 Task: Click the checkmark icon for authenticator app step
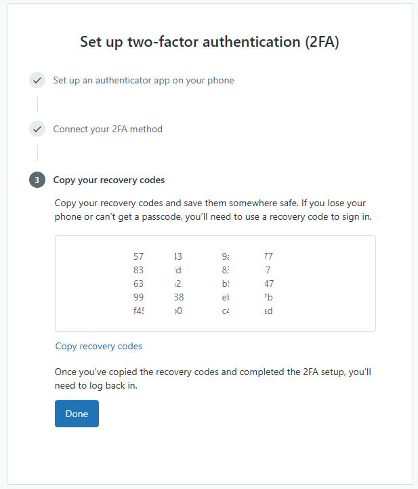point(37,81)
